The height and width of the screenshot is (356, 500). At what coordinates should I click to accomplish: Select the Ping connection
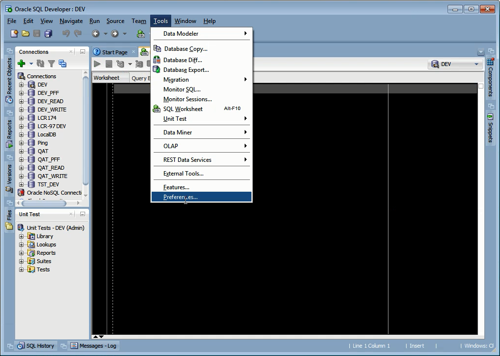point(43,143)
